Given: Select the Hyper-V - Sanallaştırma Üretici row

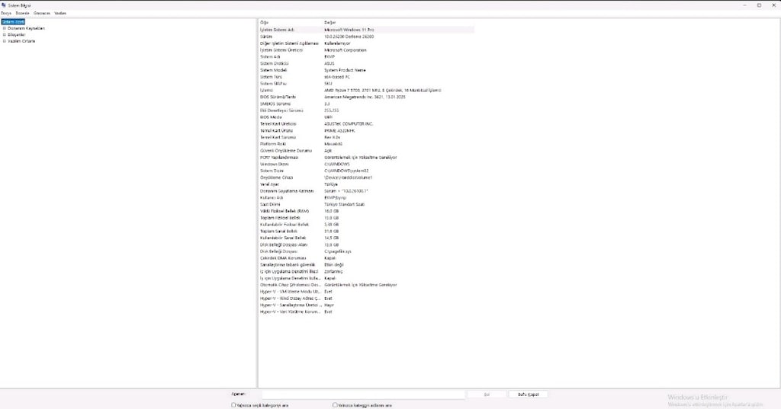Looking at the screenshot, I should tap(366, 305).
